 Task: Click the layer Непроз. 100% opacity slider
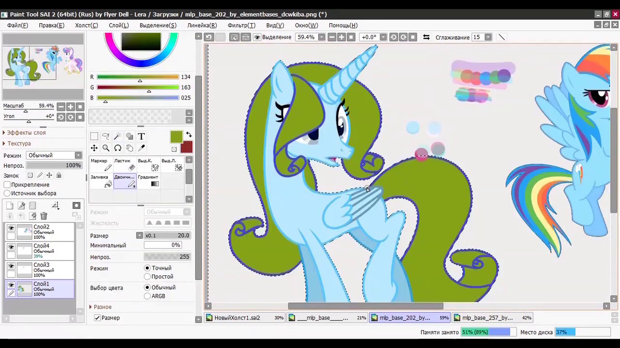tap(54, 165)
